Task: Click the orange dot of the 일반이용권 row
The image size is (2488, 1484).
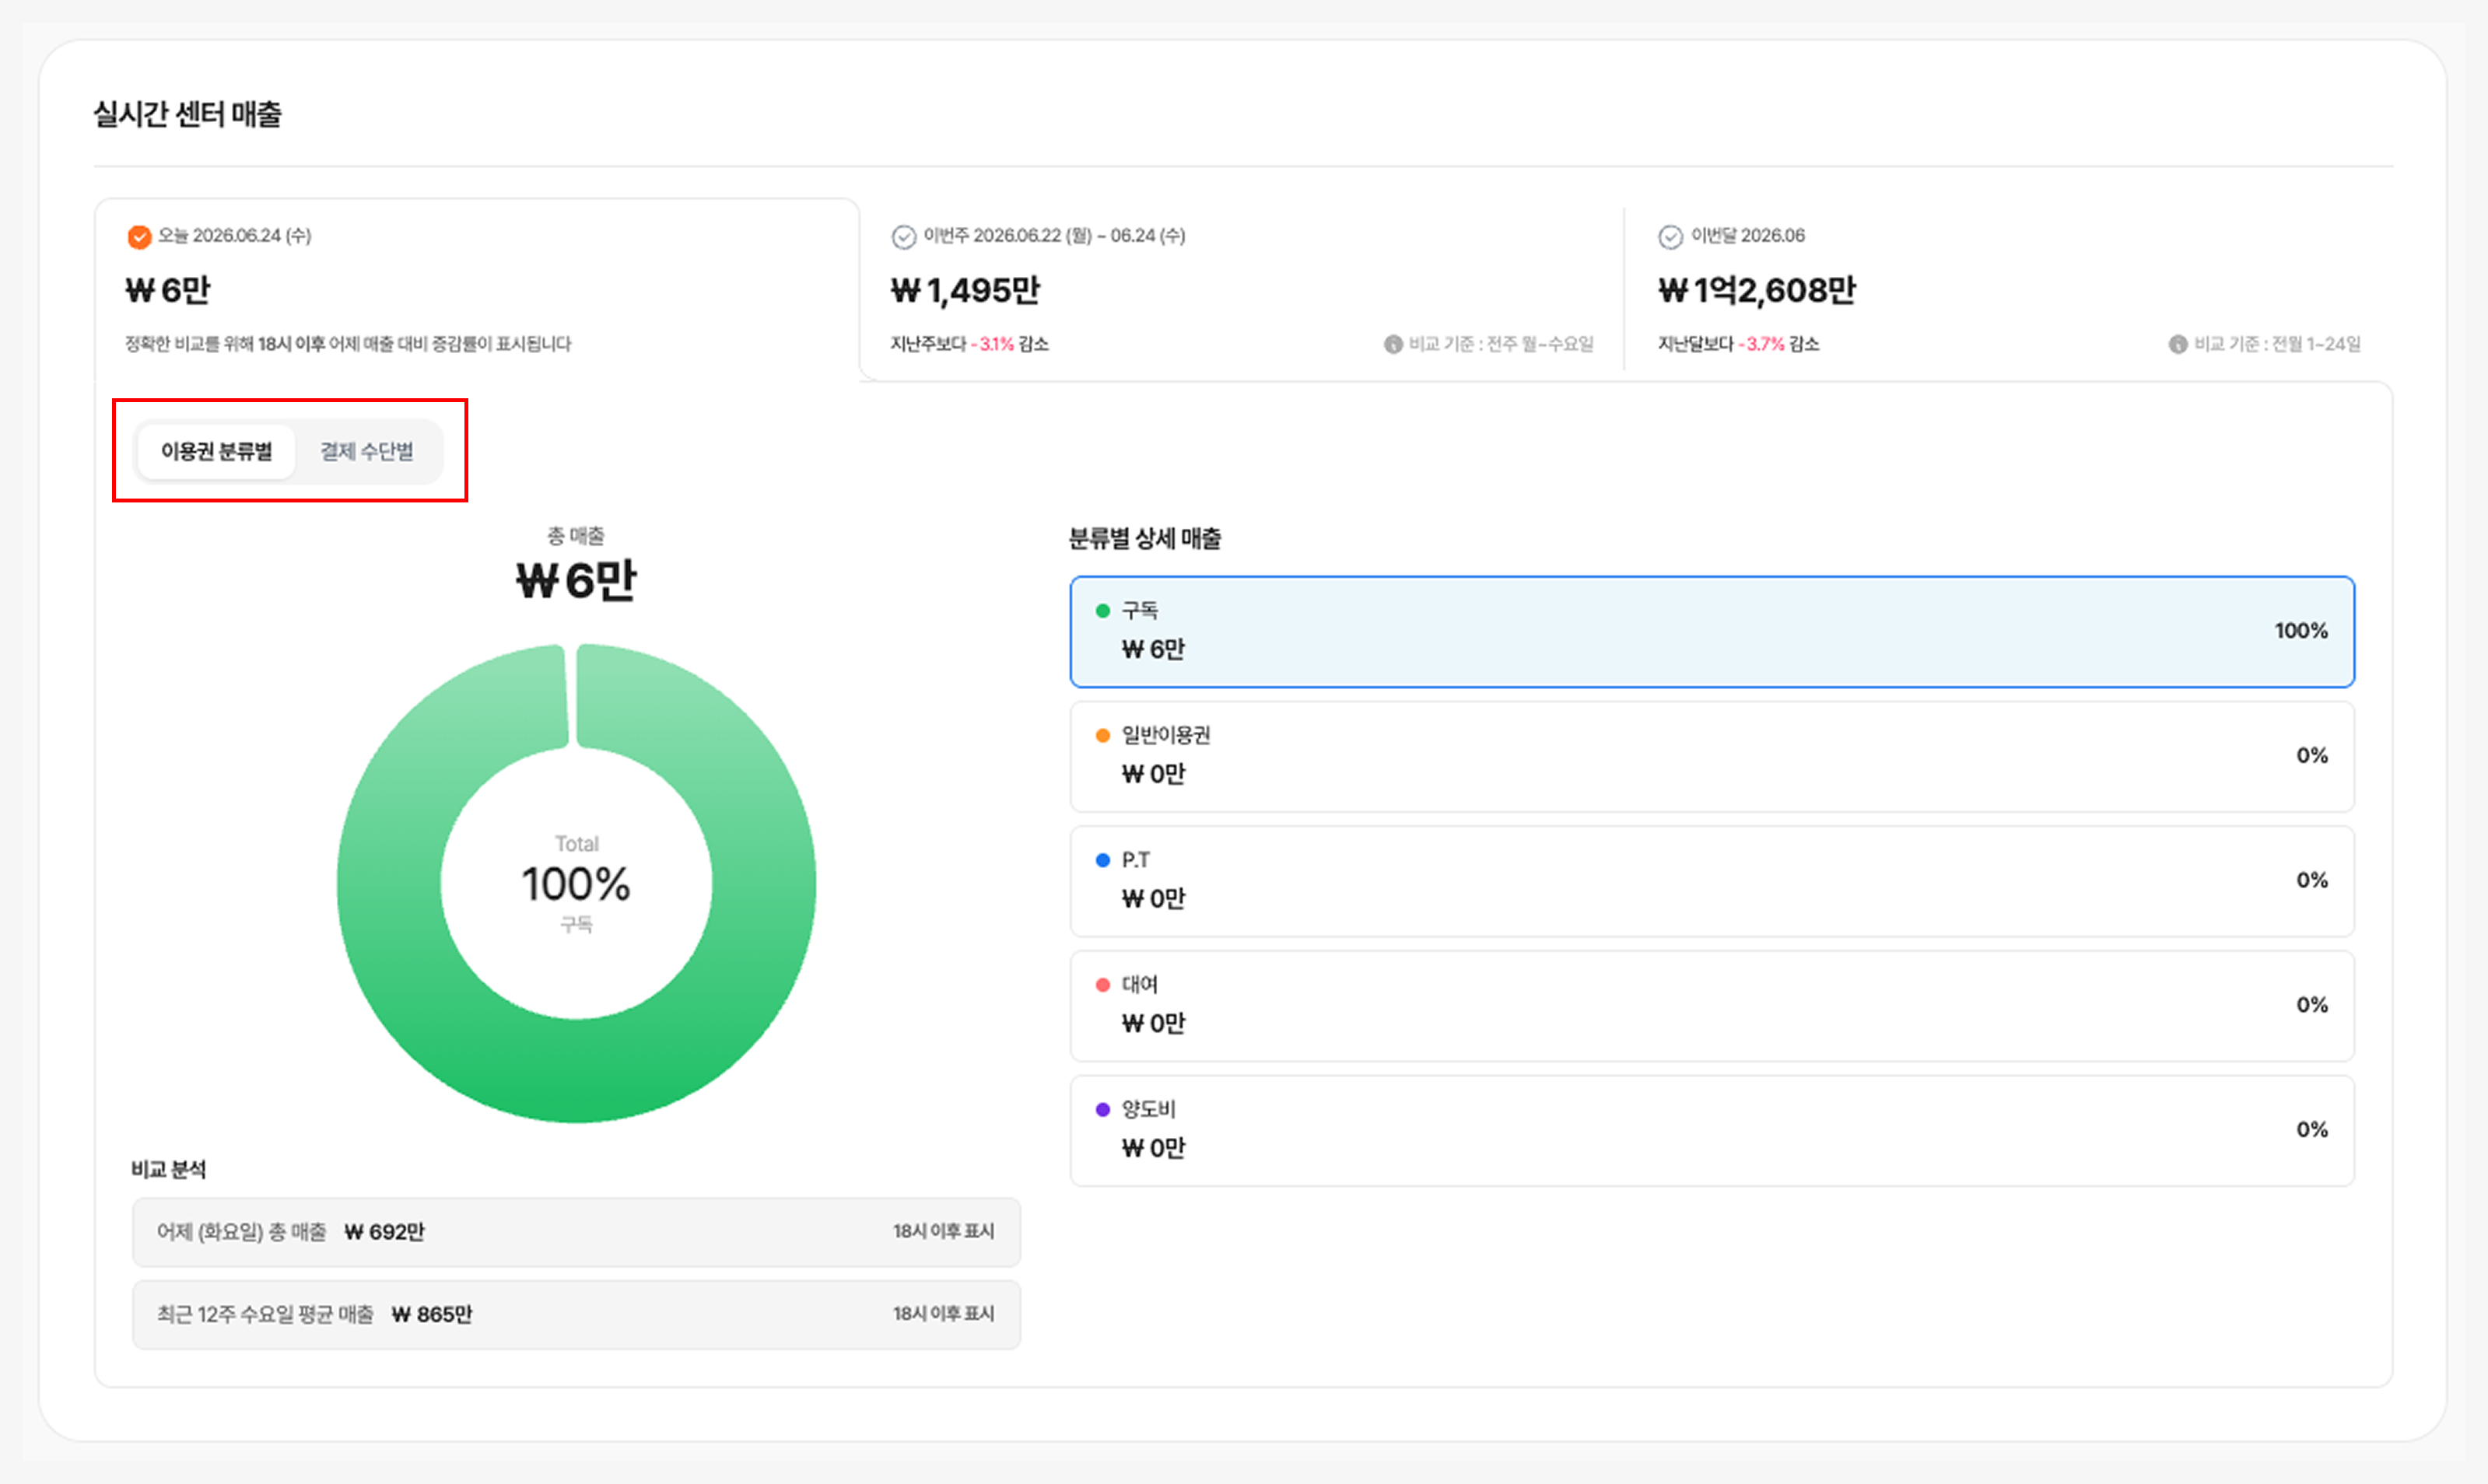Action: tap(1103, 736)
